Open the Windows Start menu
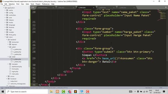This screenshot has width=168, height=94. [x=3, y=92]
